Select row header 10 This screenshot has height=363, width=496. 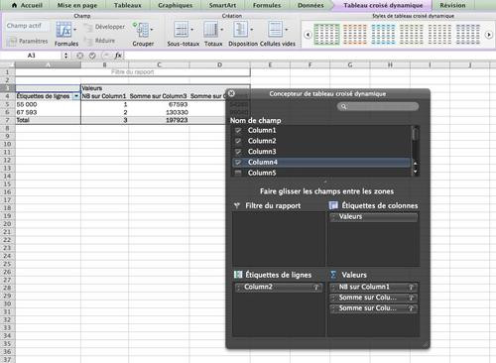click(7, 144)
